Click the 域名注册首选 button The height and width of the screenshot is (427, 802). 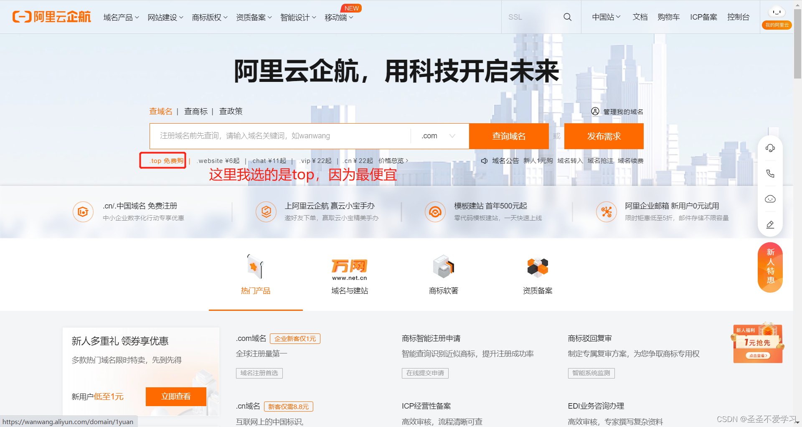[x=259, y=373]
